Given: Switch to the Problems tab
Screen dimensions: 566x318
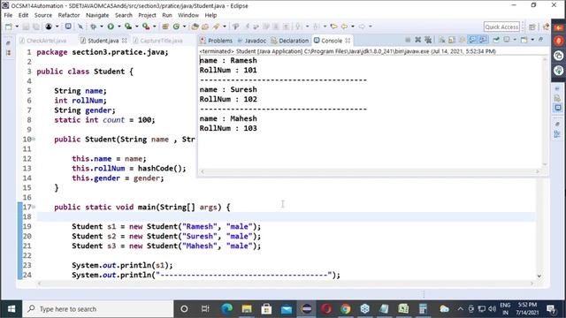Looking at the screenshot, I should pyautogui.click(x=216, y=41).
